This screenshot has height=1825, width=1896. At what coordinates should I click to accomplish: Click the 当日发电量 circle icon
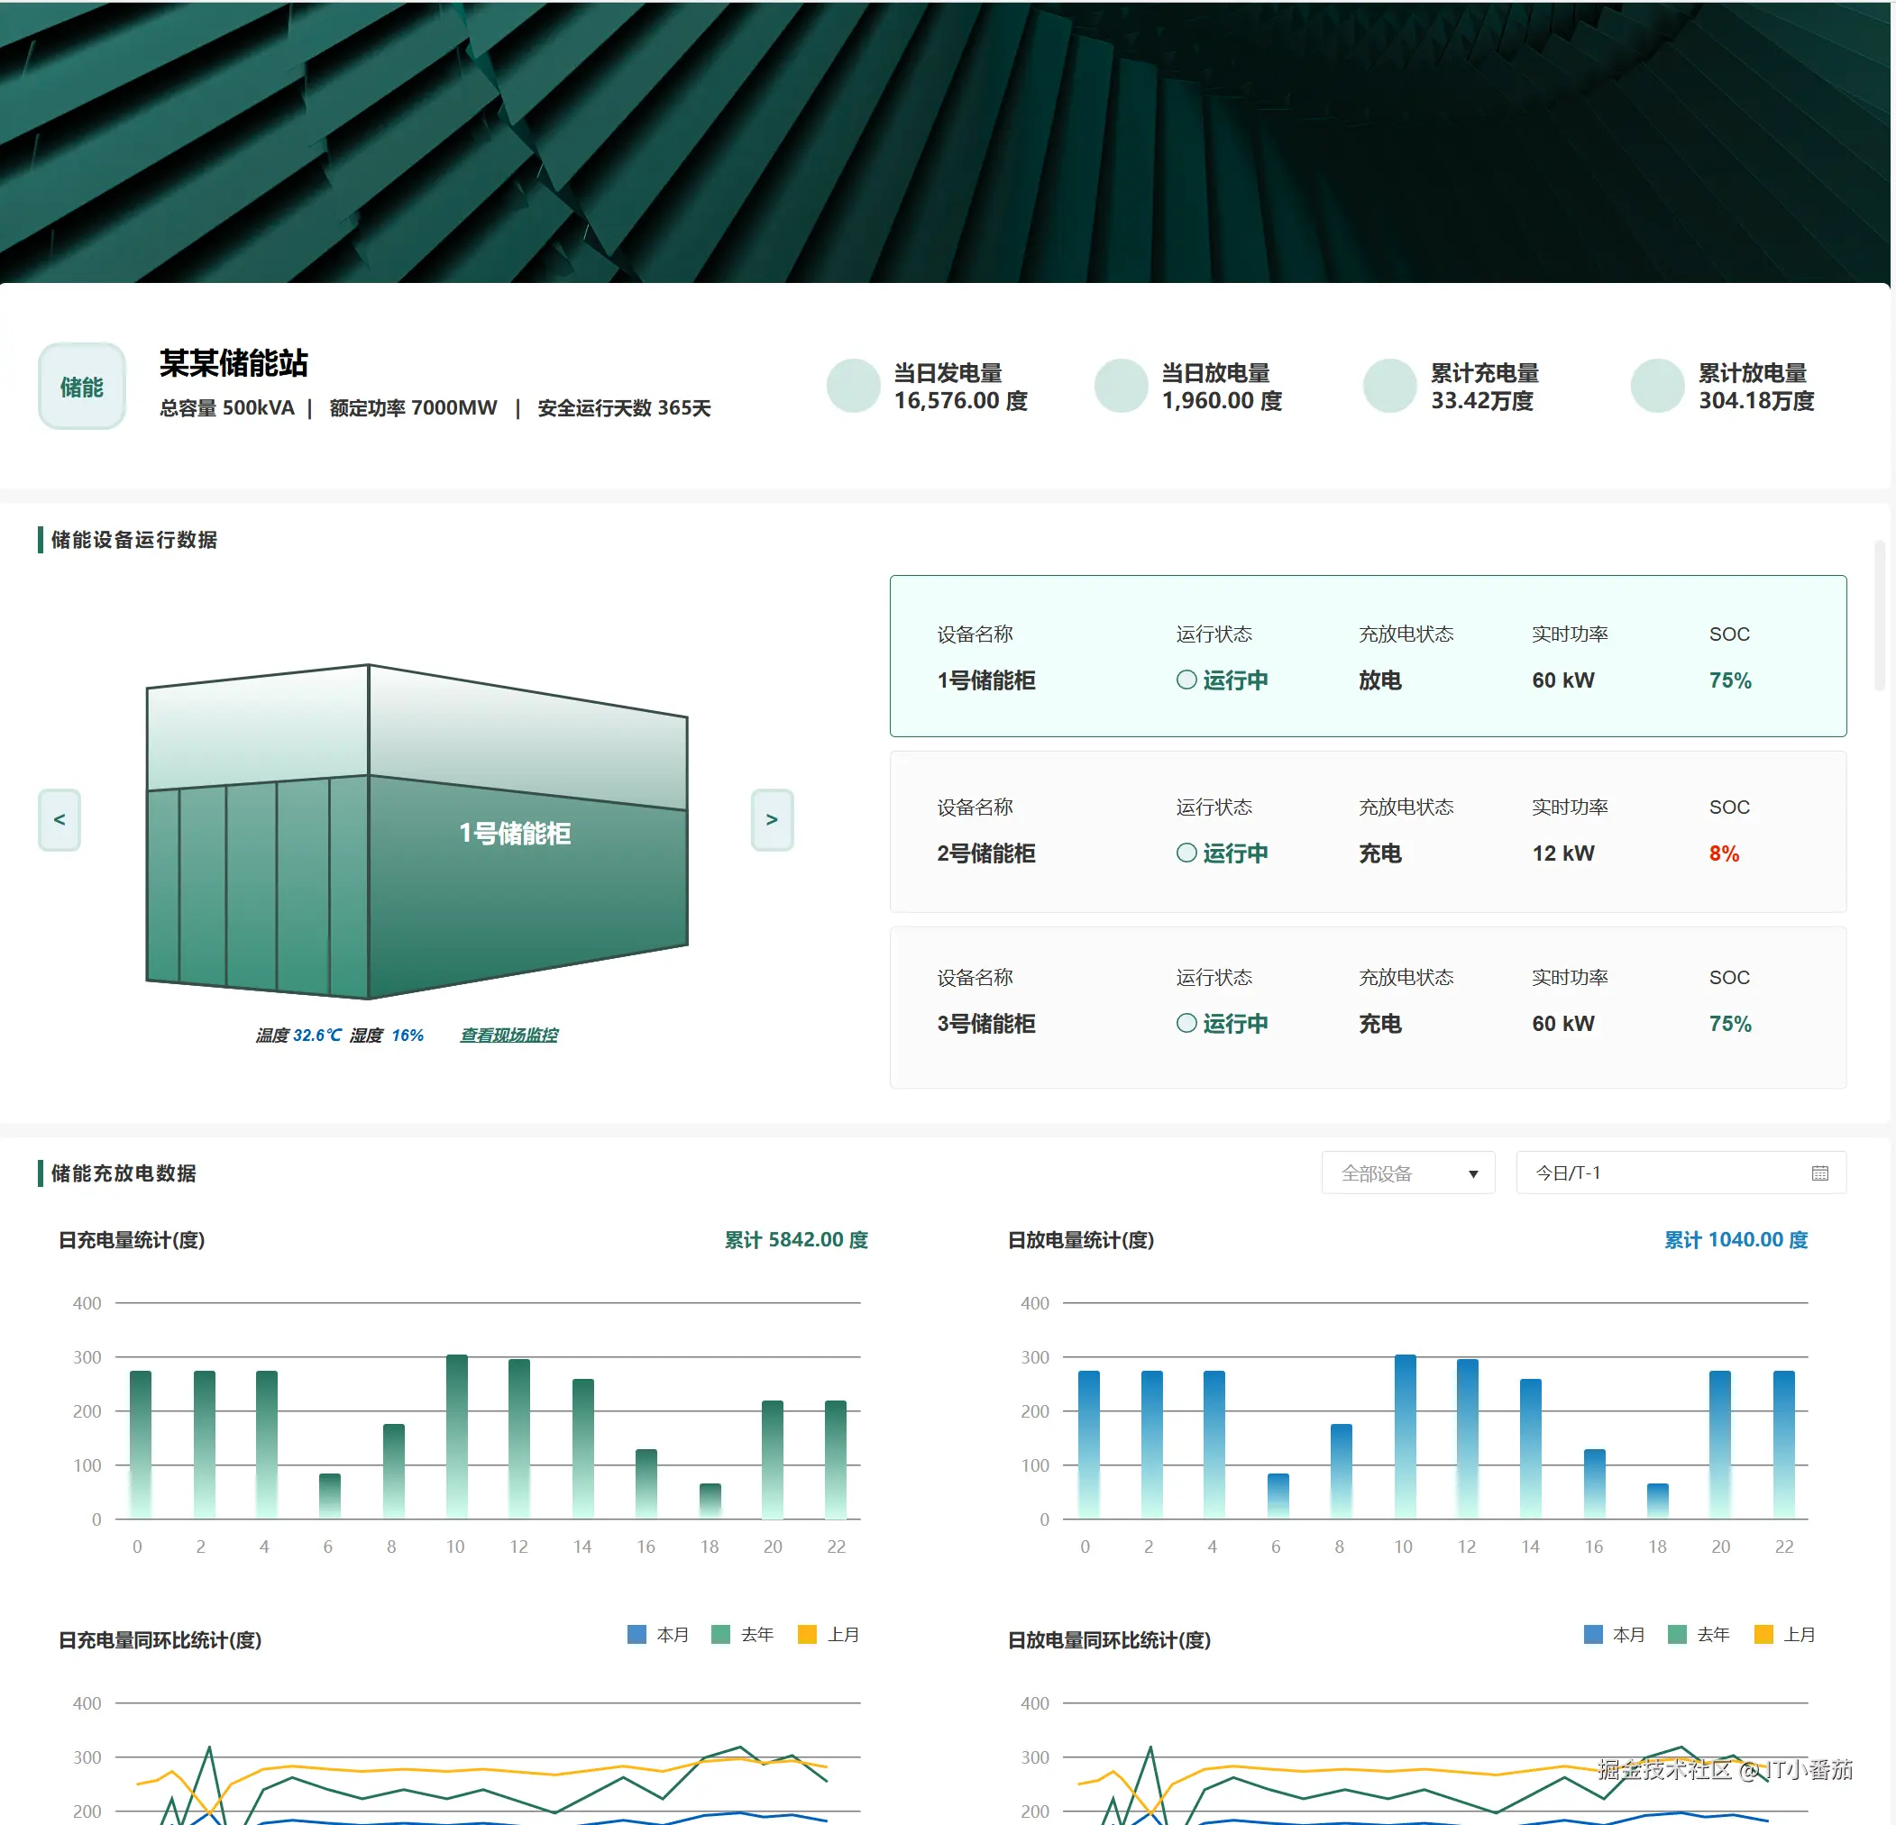pos(852,386)
